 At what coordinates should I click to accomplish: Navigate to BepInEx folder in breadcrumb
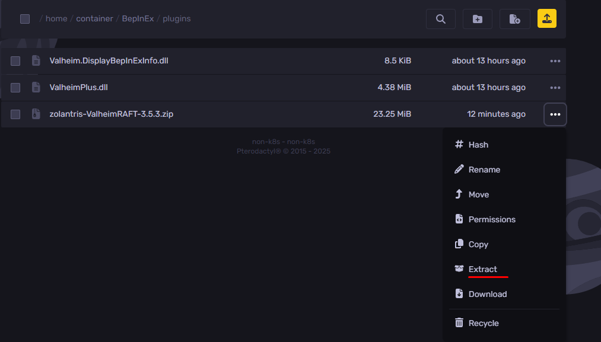[x=138, y=18]
